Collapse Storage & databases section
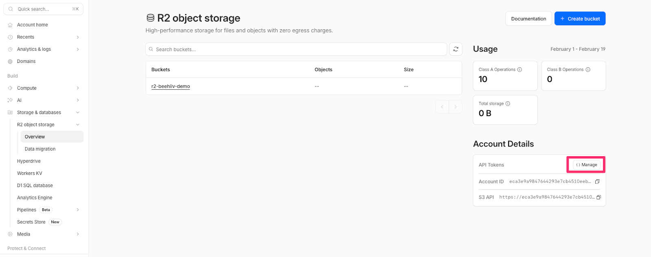 pos(78,112)
